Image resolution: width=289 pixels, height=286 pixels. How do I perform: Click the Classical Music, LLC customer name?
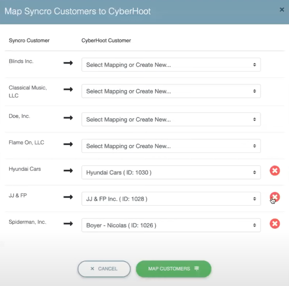[28, 92]
